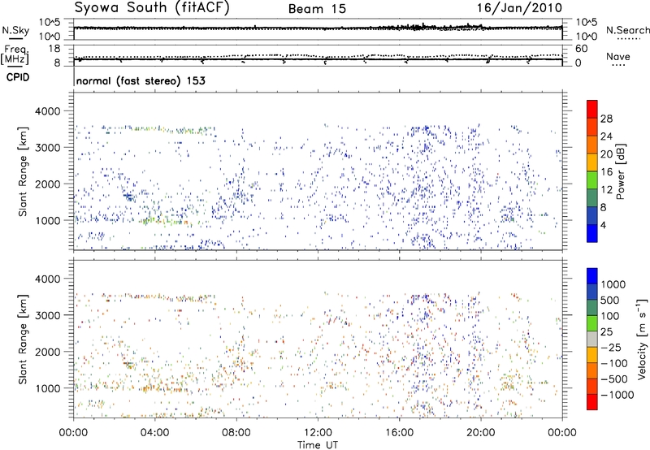
Task: Click the date '16/Jan/2010' in the header
Action: pyautogui.click(x=519, y=7)
